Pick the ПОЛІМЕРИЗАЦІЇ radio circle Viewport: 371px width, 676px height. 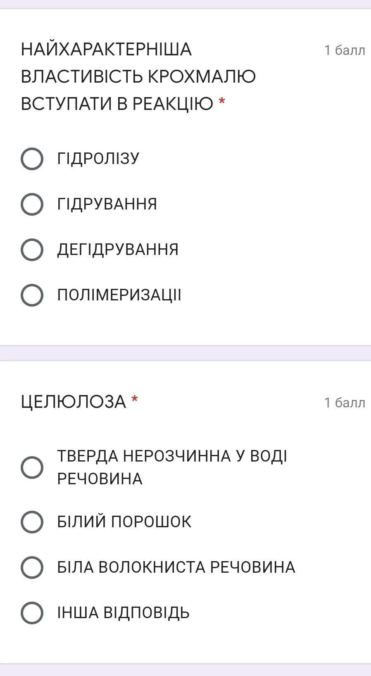pyautogui.click(x=32, y=295)
